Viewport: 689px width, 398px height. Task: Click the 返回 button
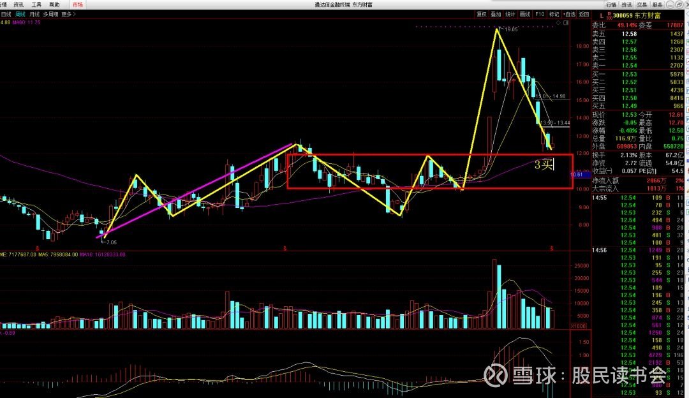click(x=584, y=15)
